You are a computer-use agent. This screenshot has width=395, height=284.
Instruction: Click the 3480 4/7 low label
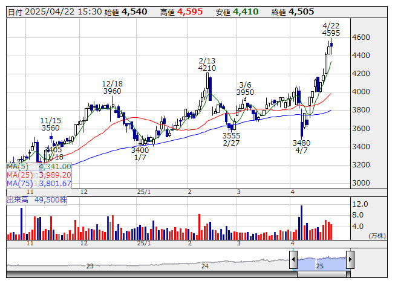click(x=301, y=147)
